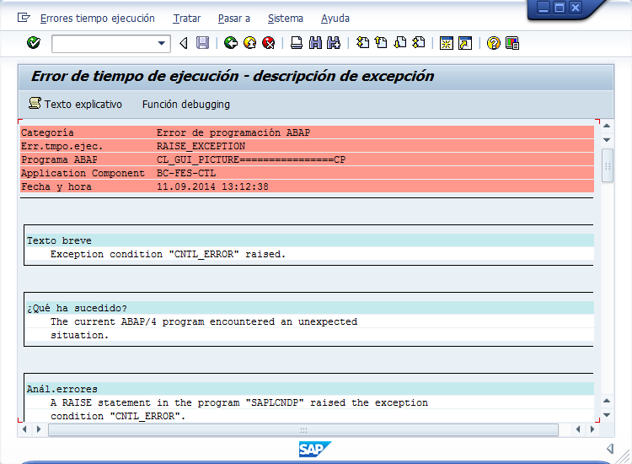This screenshot has width=632, height=464.
Task: Customize local layout icon
Action: pos(512,43)
